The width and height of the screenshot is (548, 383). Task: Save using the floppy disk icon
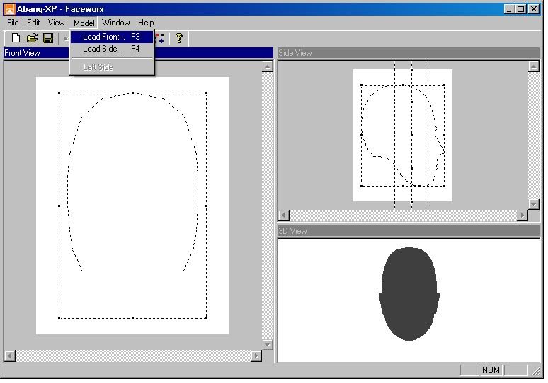click(48, 38)
